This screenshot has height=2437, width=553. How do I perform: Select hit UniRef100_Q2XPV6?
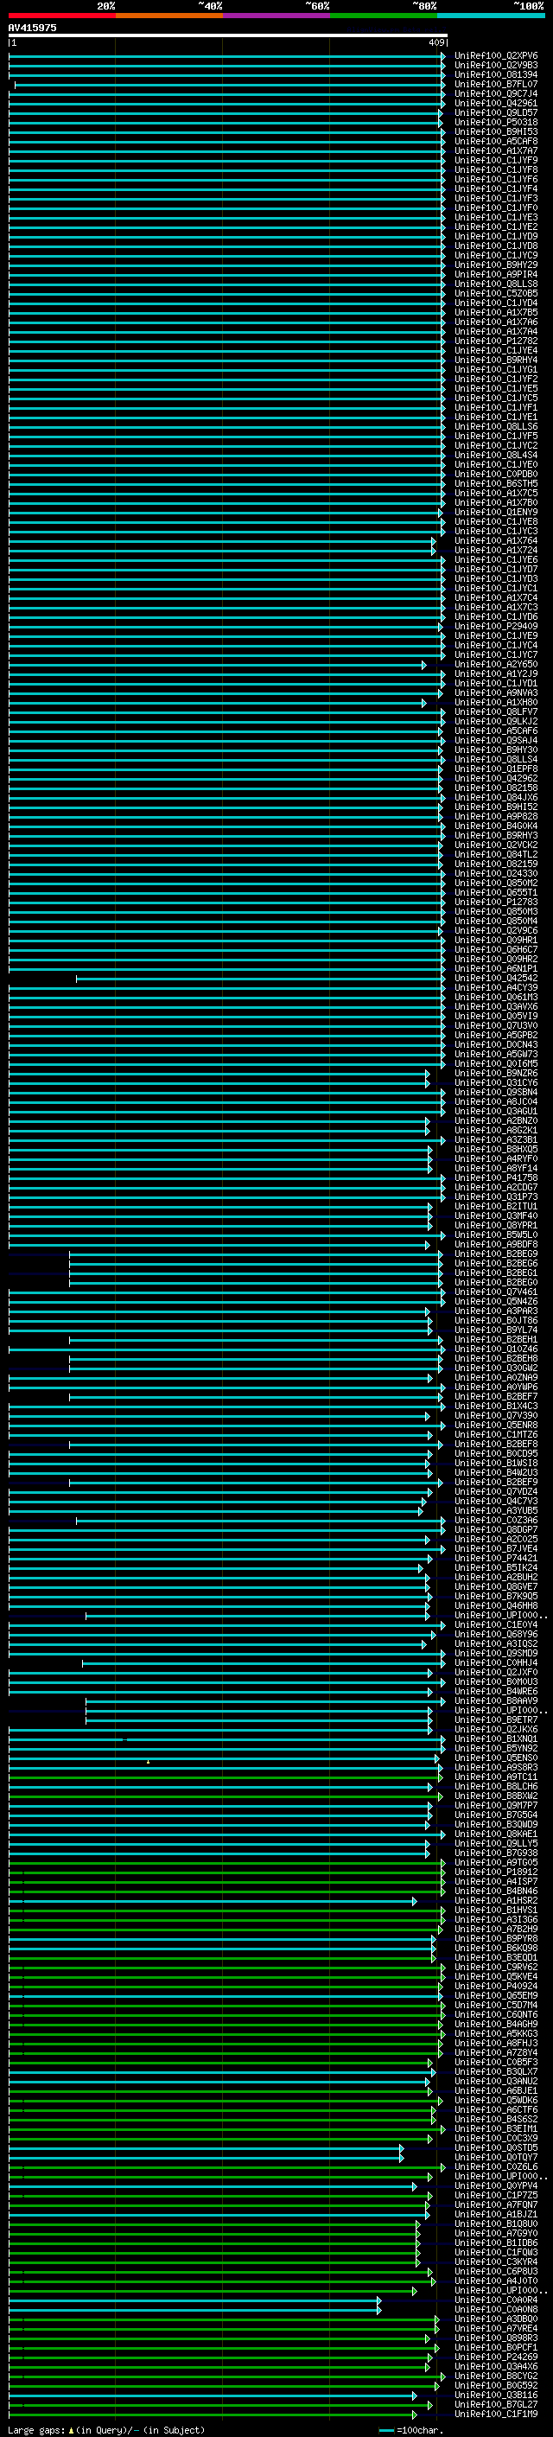click(496, 56)
